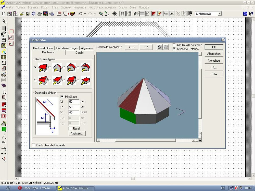The image size is (255, 191).
Task: Click the zoom magnifier icon in toolbar
Action: pos(101,14)
